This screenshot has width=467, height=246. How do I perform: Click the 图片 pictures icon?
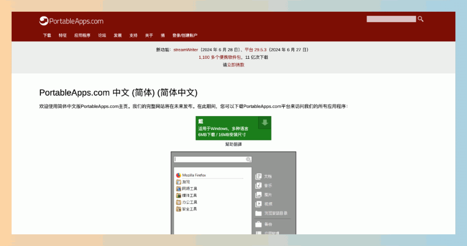pos(258,195)
